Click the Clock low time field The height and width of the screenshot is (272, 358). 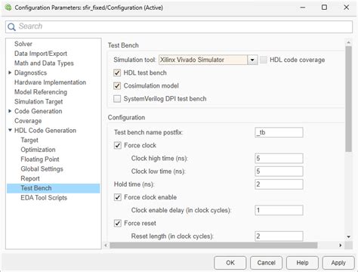point(279,172)
